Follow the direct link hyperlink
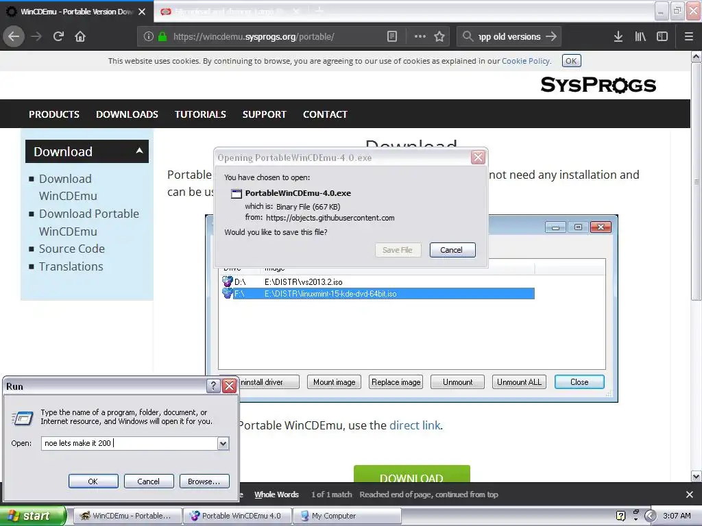 tap(415, 425)
